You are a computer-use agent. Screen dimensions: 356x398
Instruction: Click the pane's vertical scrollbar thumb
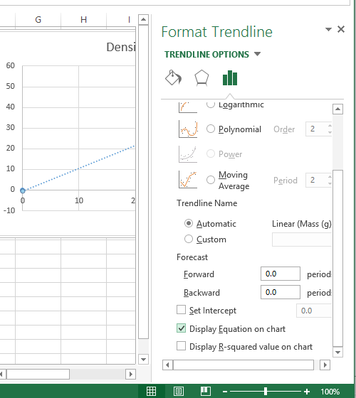tap(338, 258)
